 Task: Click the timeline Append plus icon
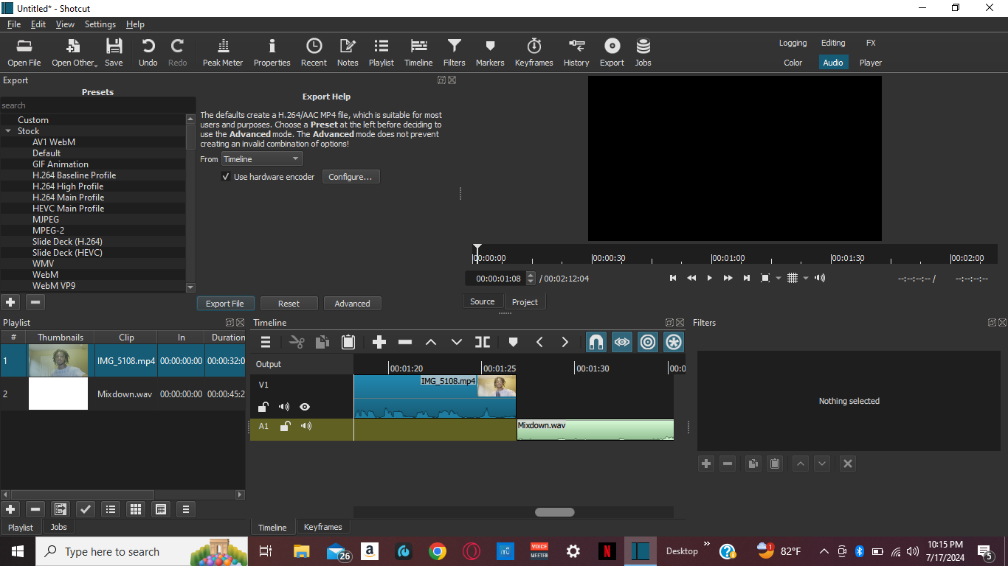click(379, 342)
